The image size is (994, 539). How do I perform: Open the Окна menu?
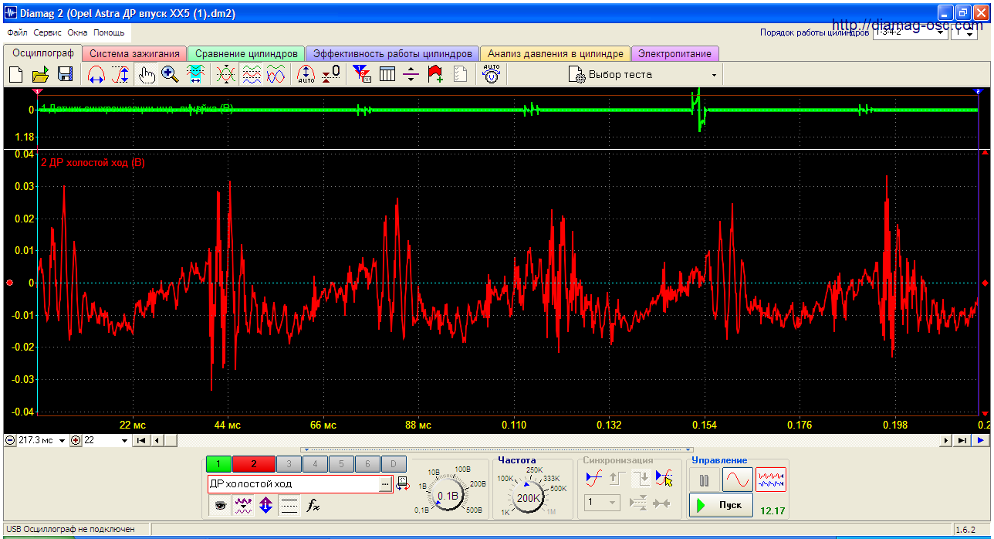(x=77, y=33)
